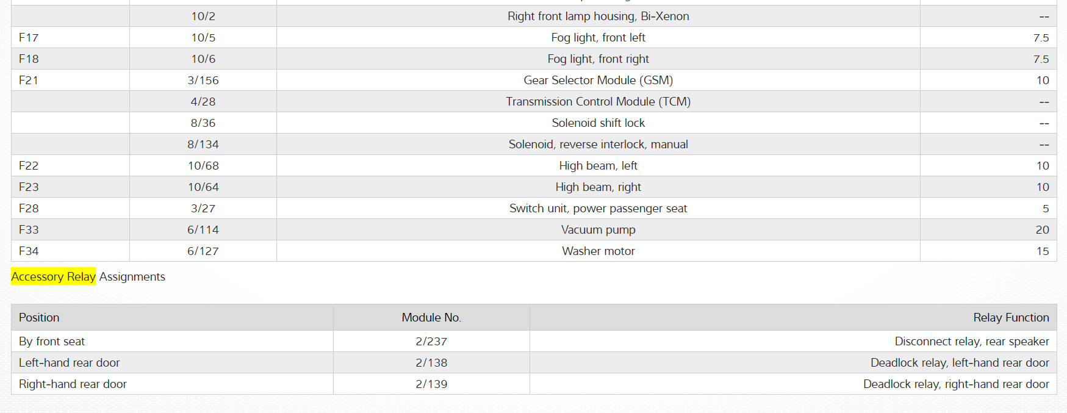Select the Vacuum pump description

pos(598,230)
